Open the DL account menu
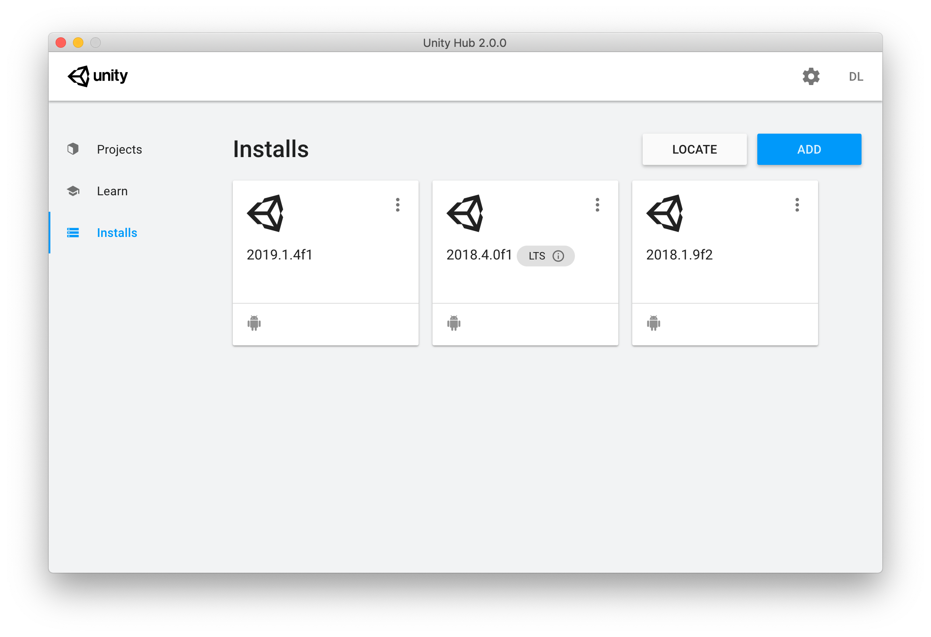The image size is (931, 637). click(856, 77)
